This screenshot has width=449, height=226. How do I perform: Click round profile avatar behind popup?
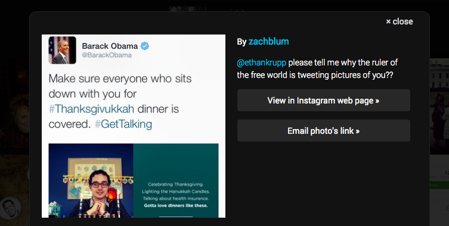pyautogui.click(x=11, y=208)
